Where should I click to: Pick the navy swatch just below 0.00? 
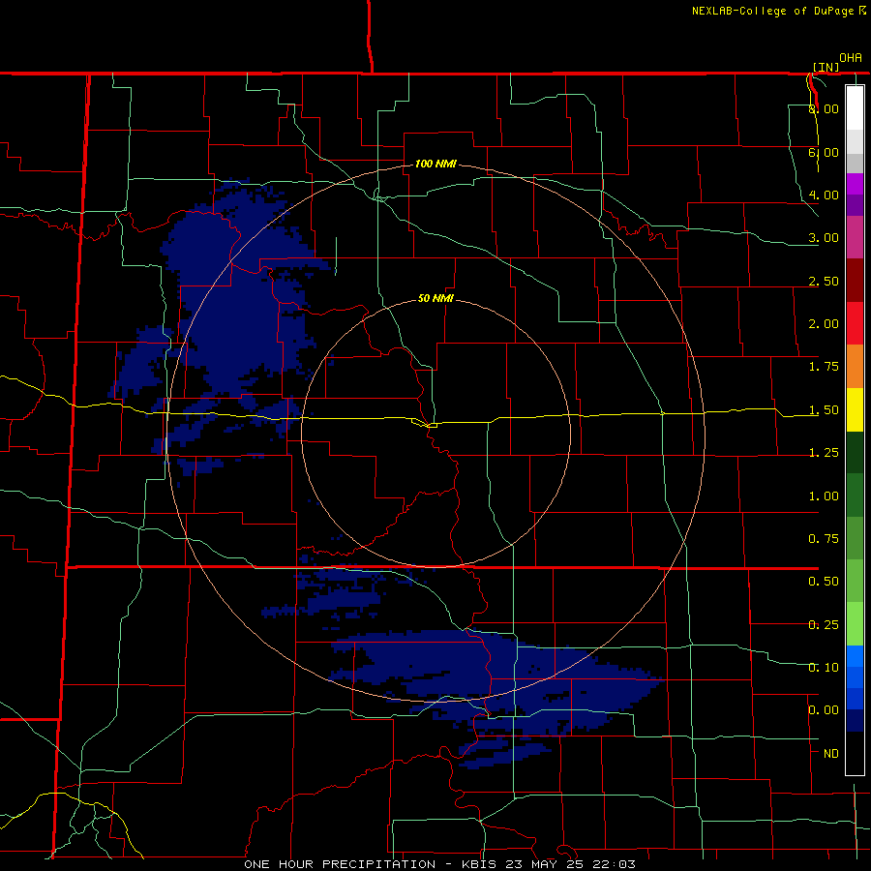click(x=855, y=720)
